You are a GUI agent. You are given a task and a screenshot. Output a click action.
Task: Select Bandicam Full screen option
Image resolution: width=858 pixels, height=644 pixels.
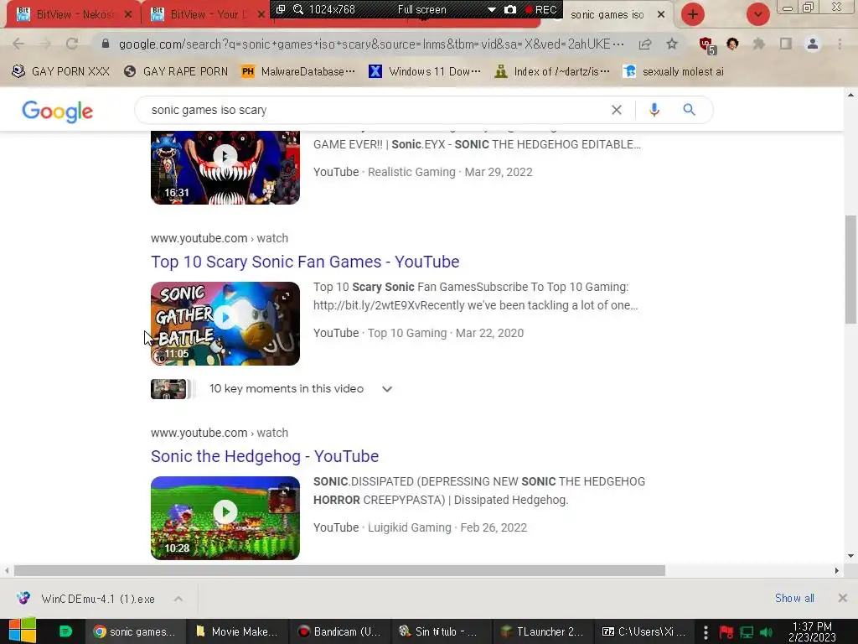(422, 9)
